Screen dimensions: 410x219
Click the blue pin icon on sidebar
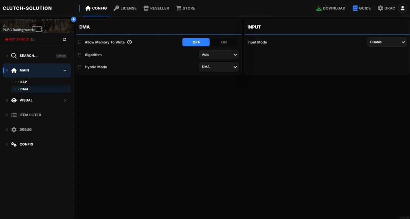tap(74, 19)
